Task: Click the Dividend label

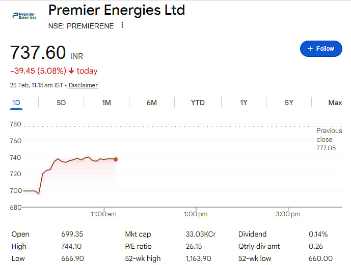Action: [253, 234]
